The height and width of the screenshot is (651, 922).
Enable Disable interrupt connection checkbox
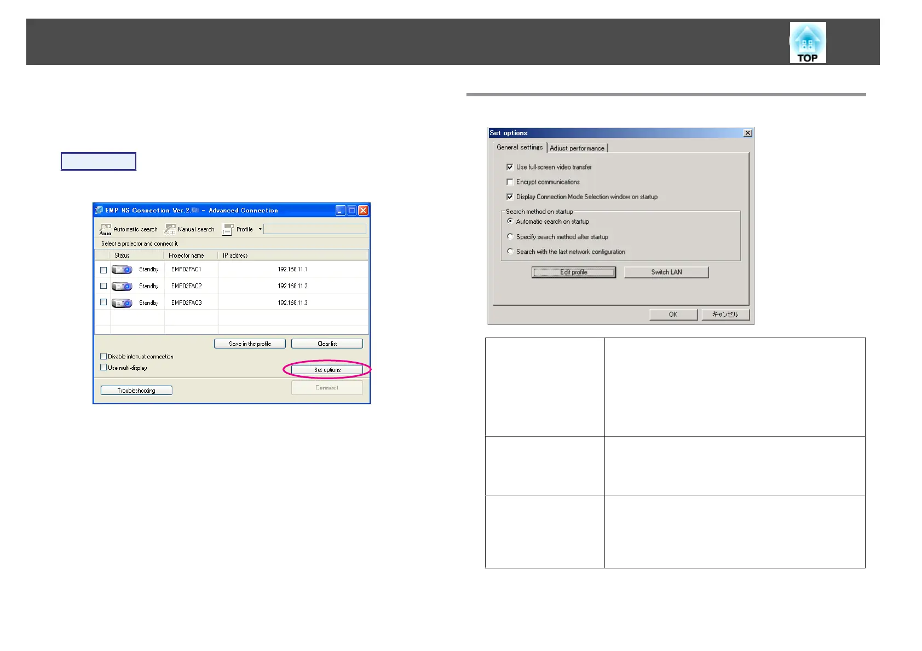(103, 356)
